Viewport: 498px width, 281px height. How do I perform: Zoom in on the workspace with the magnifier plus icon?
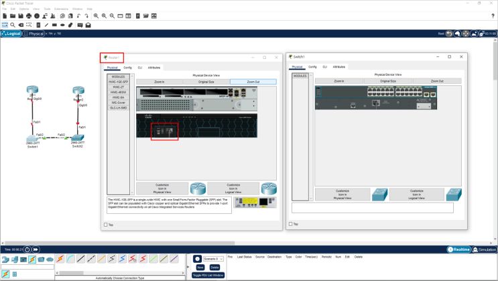pos(96,16)
